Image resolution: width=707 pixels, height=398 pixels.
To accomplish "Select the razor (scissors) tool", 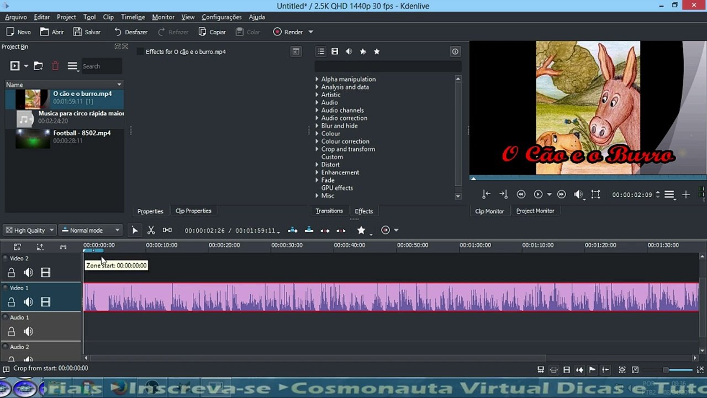I will (151, 230).
